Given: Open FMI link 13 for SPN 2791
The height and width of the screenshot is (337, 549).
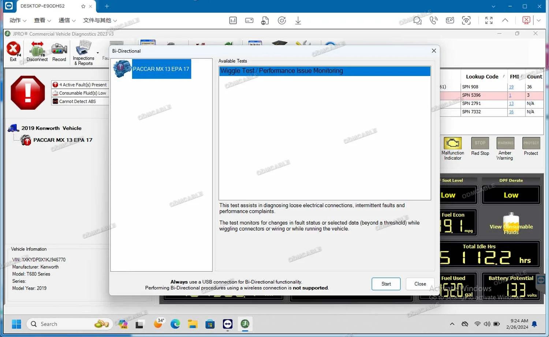Looking at the screenshot, I should [511, 104].
